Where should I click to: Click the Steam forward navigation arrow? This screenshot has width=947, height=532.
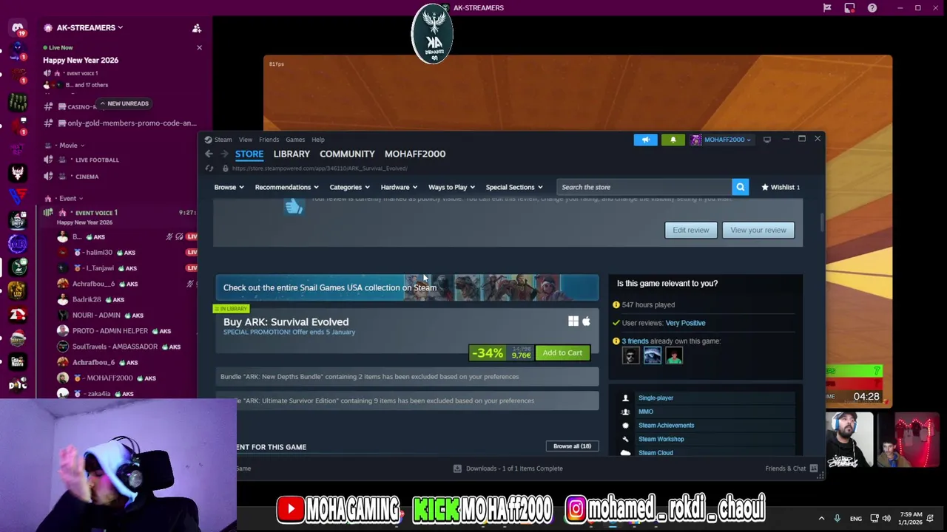pos(224,154)
